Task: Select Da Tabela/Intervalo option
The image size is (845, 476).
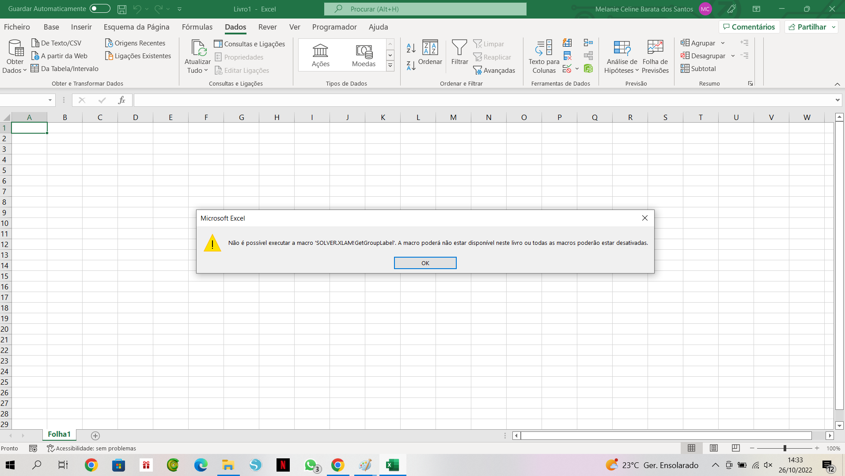Action: coord(65,68)
